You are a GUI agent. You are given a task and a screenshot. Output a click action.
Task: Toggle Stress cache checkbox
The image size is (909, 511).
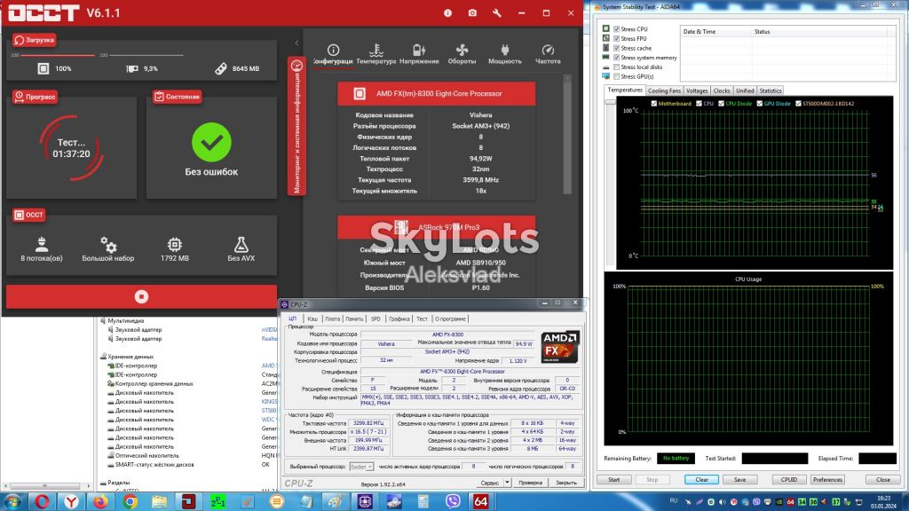pyautogui.click(x=617, y=48)
